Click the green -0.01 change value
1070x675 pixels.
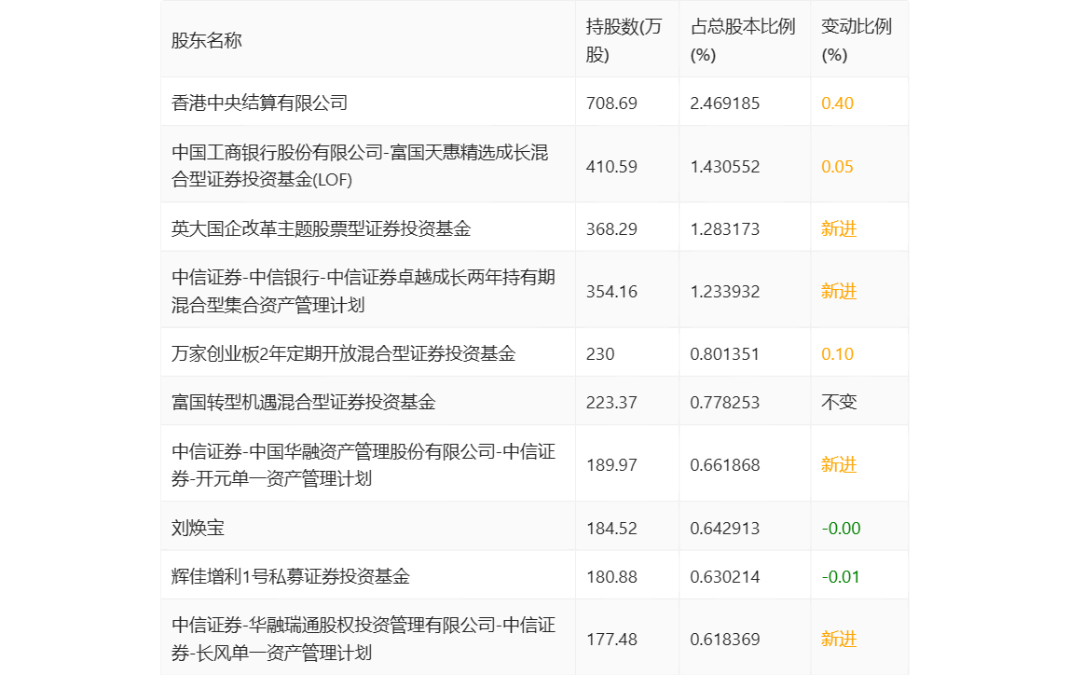840,576
